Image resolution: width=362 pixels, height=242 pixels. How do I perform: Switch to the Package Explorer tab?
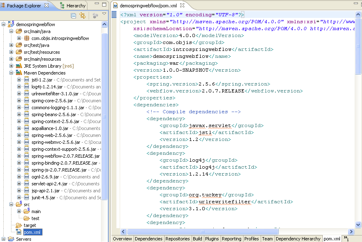(24, 6)
